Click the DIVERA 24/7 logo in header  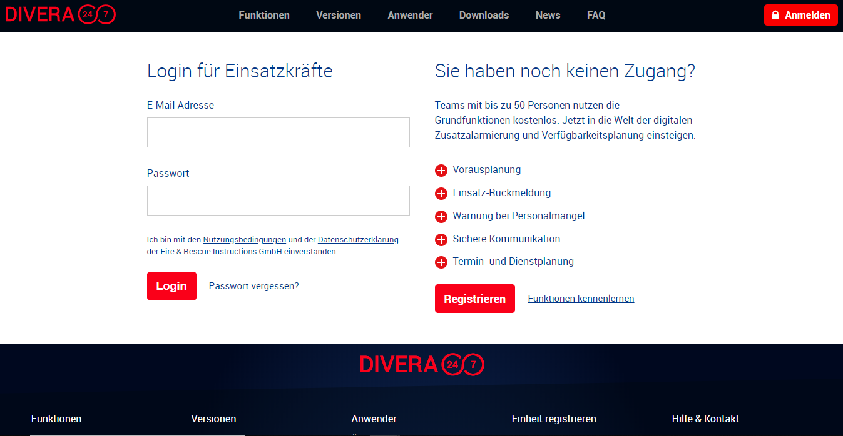[x=60, y=14]
